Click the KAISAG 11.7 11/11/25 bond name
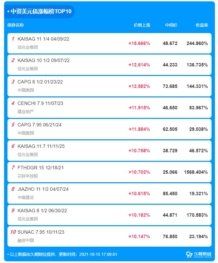 [x=41, y=146]
